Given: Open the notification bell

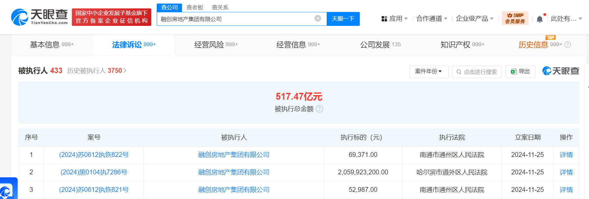Looking at the screenshot, I should pos(539,19).
